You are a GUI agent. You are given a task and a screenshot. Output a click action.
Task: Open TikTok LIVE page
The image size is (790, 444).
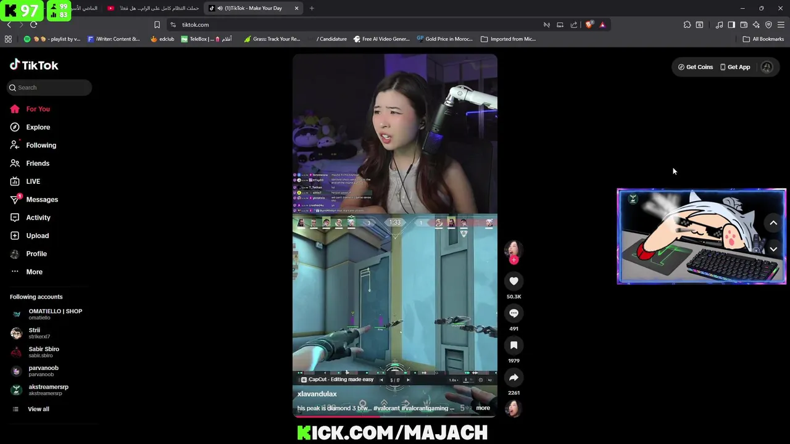tap(25, 181)
